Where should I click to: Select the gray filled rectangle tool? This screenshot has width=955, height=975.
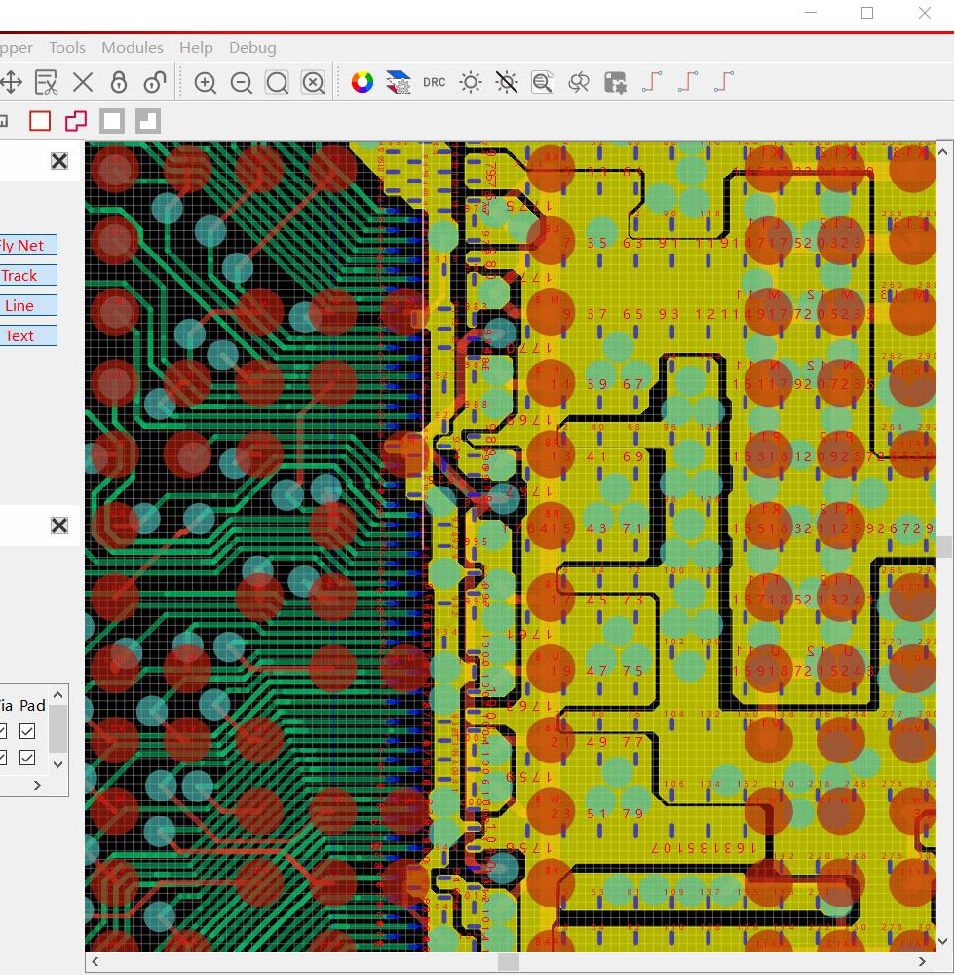point(112,121)
